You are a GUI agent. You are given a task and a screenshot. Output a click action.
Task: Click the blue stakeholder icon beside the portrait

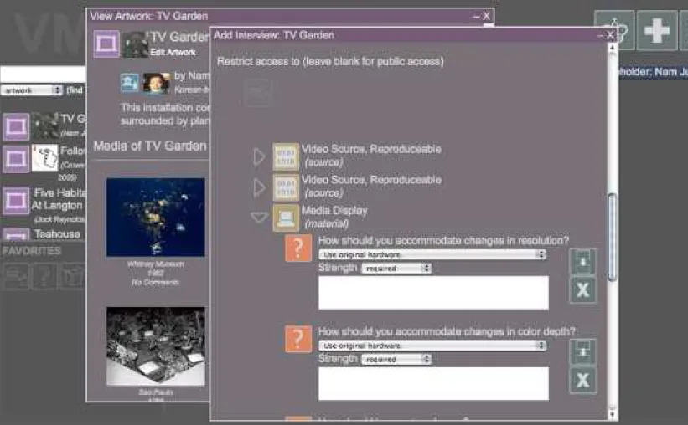pyautogui.click(x=130, y=83)
